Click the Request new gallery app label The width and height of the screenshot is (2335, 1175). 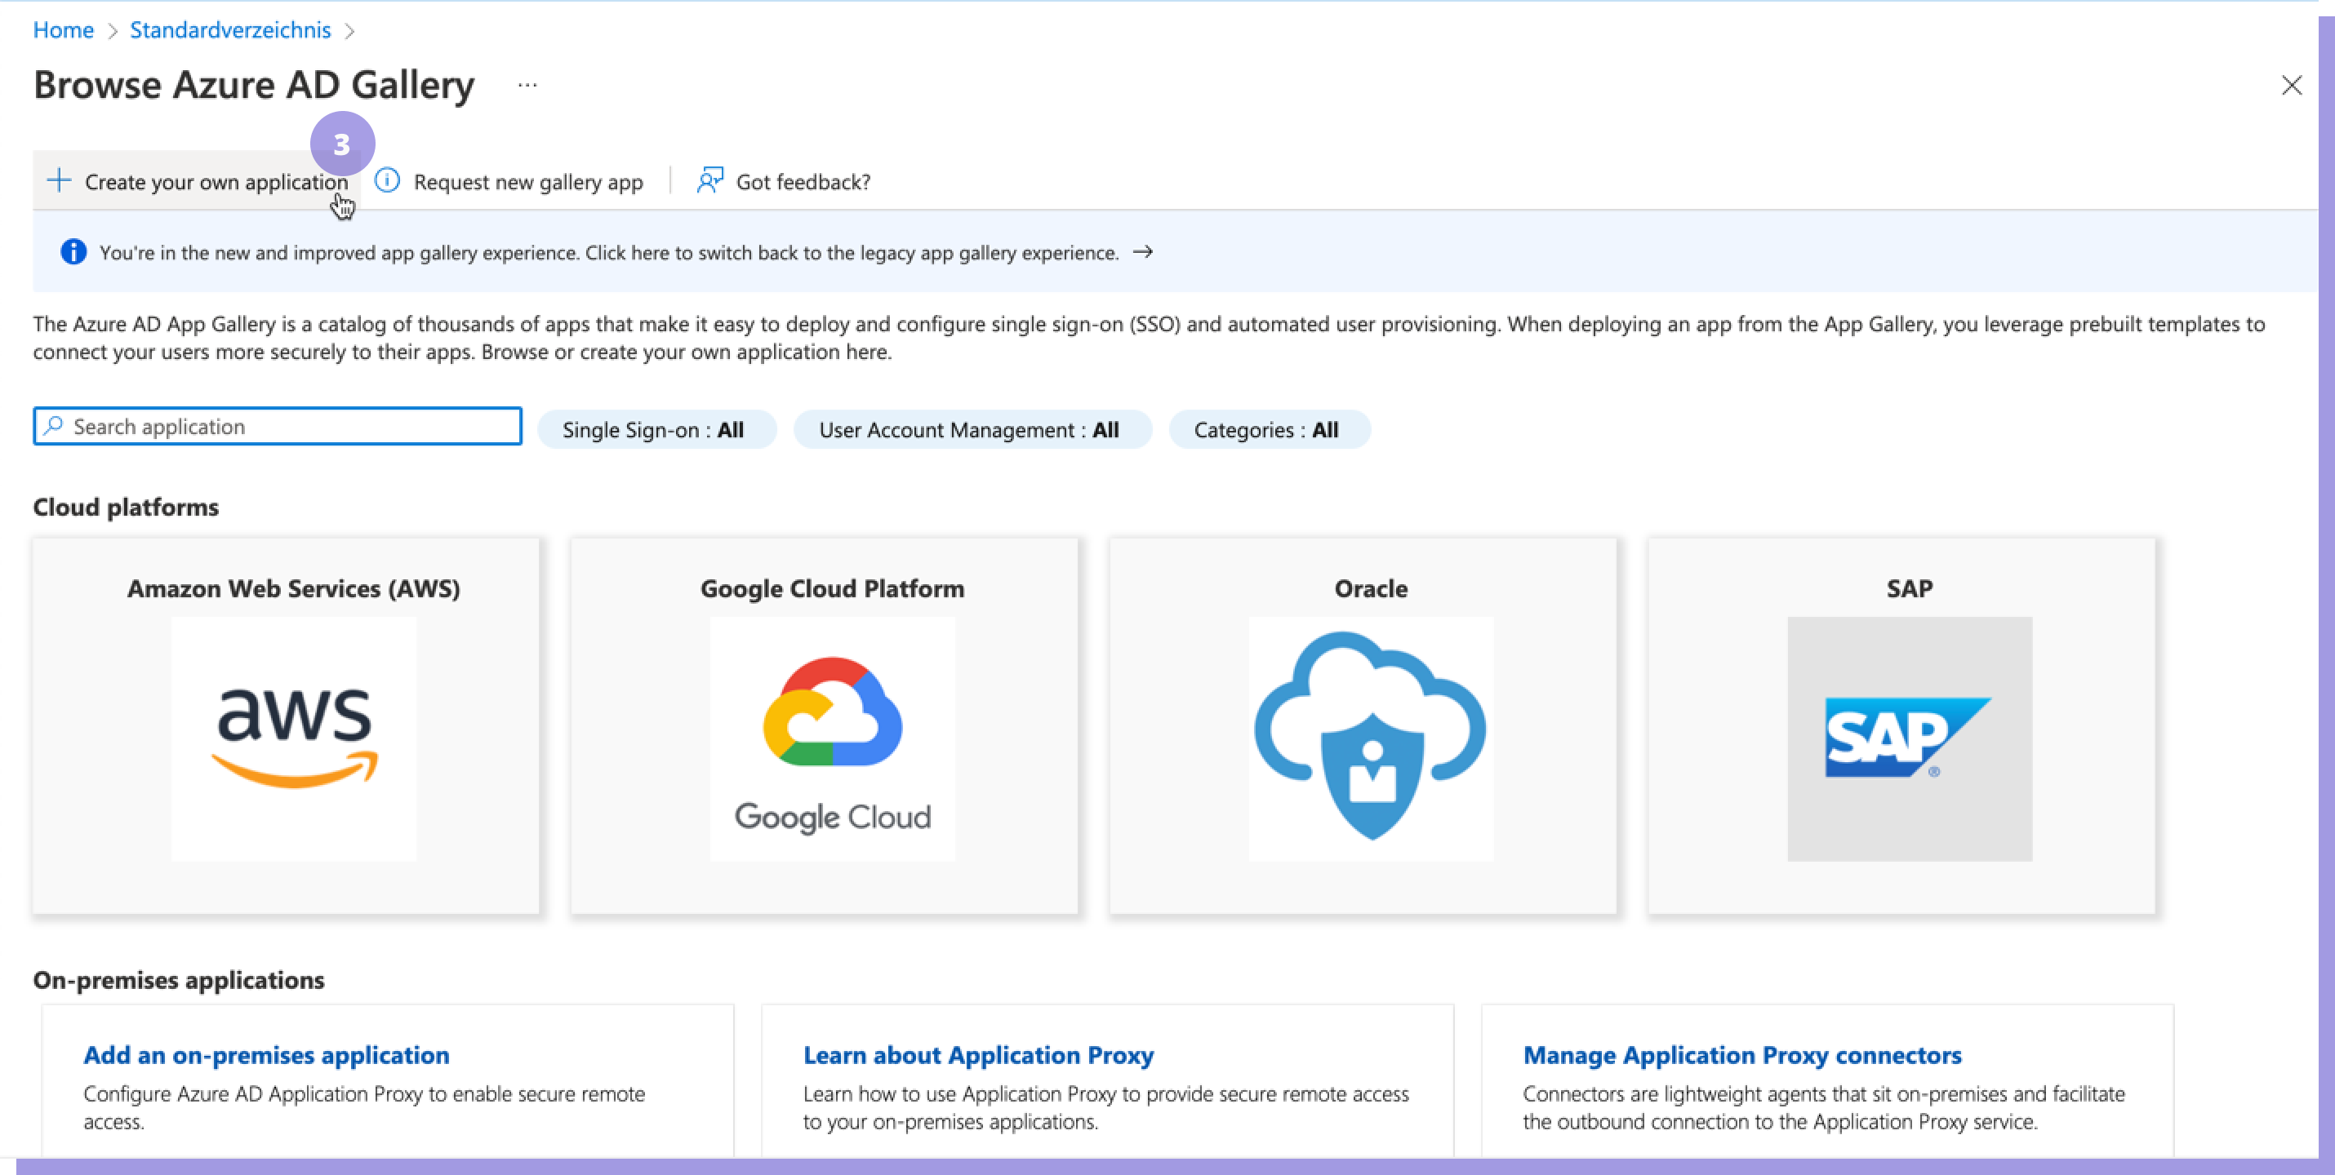[x=528, y=182]
